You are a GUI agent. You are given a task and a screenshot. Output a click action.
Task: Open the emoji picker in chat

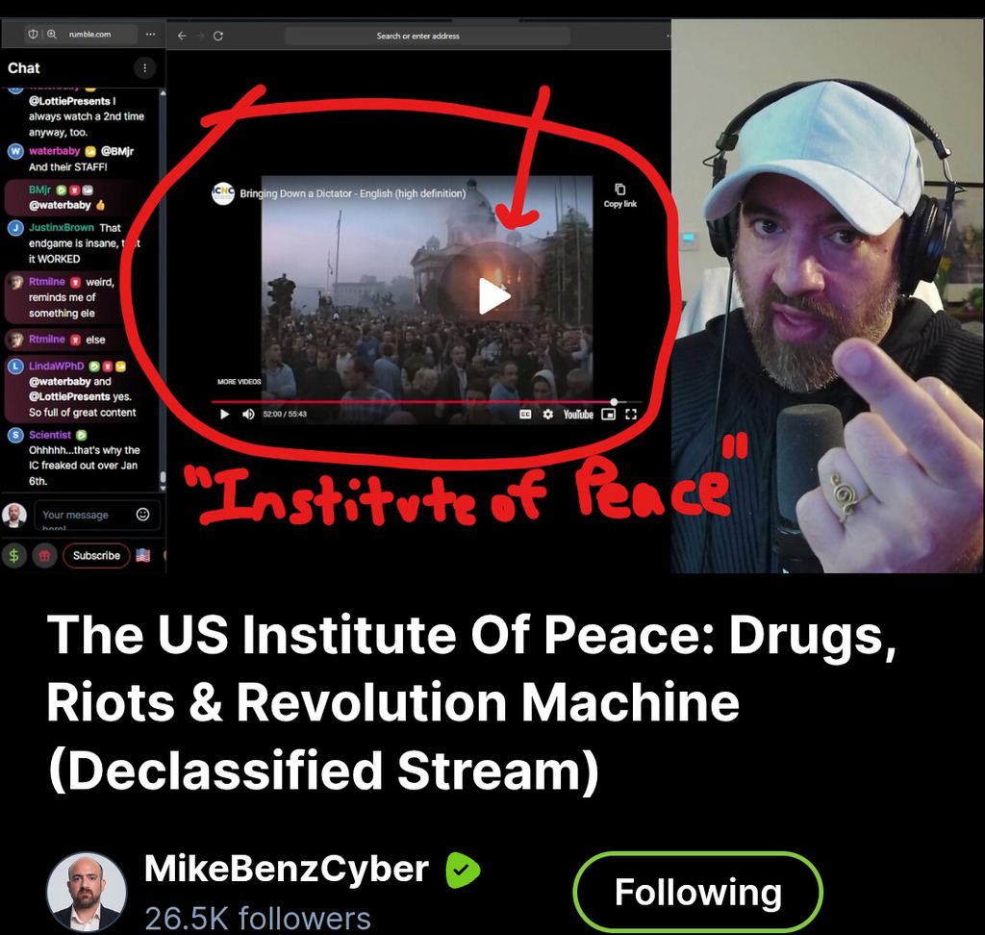coord(143,515)
